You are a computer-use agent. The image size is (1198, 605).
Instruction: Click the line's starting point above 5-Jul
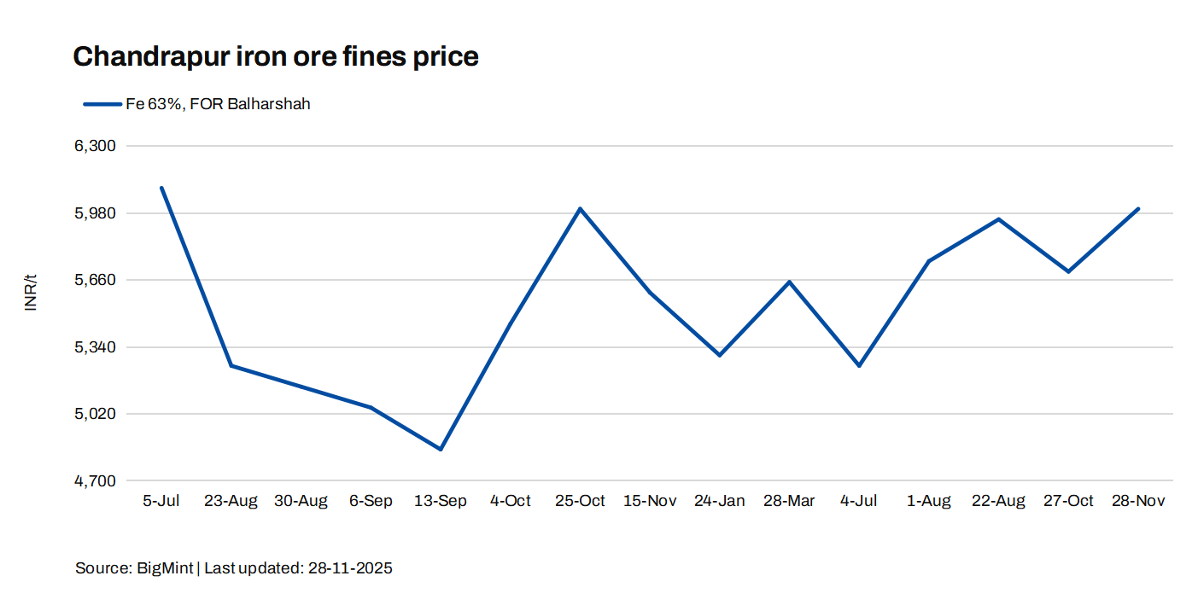pyautogui.click(x=161, y=188)
